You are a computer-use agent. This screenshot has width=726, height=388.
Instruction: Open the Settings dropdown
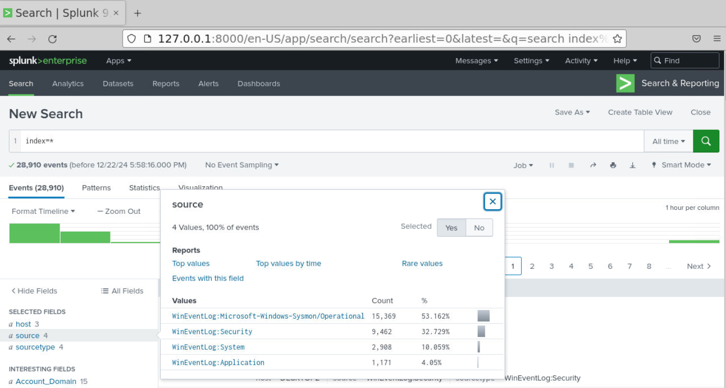(532, 61)
